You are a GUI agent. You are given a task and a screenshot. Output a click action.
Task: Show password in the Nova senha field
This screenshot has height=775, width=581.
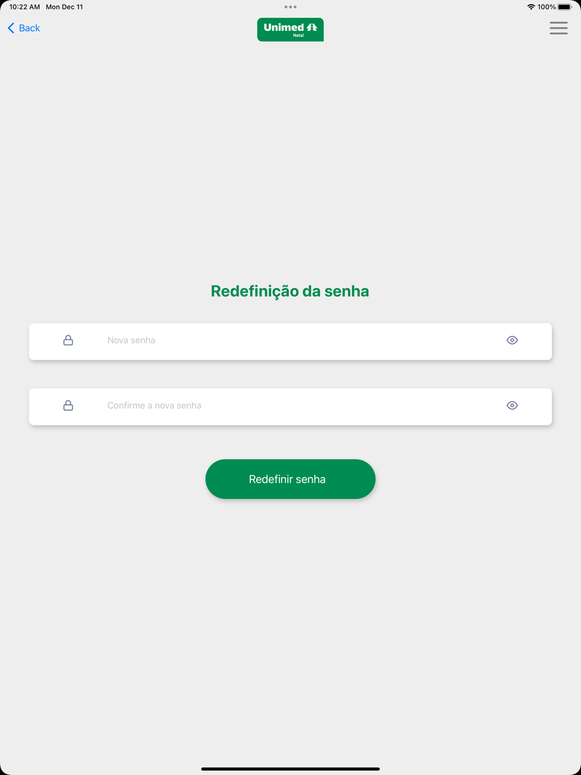point(512,340)
